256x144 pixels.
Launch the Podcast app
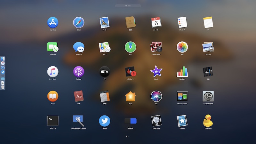79,72
